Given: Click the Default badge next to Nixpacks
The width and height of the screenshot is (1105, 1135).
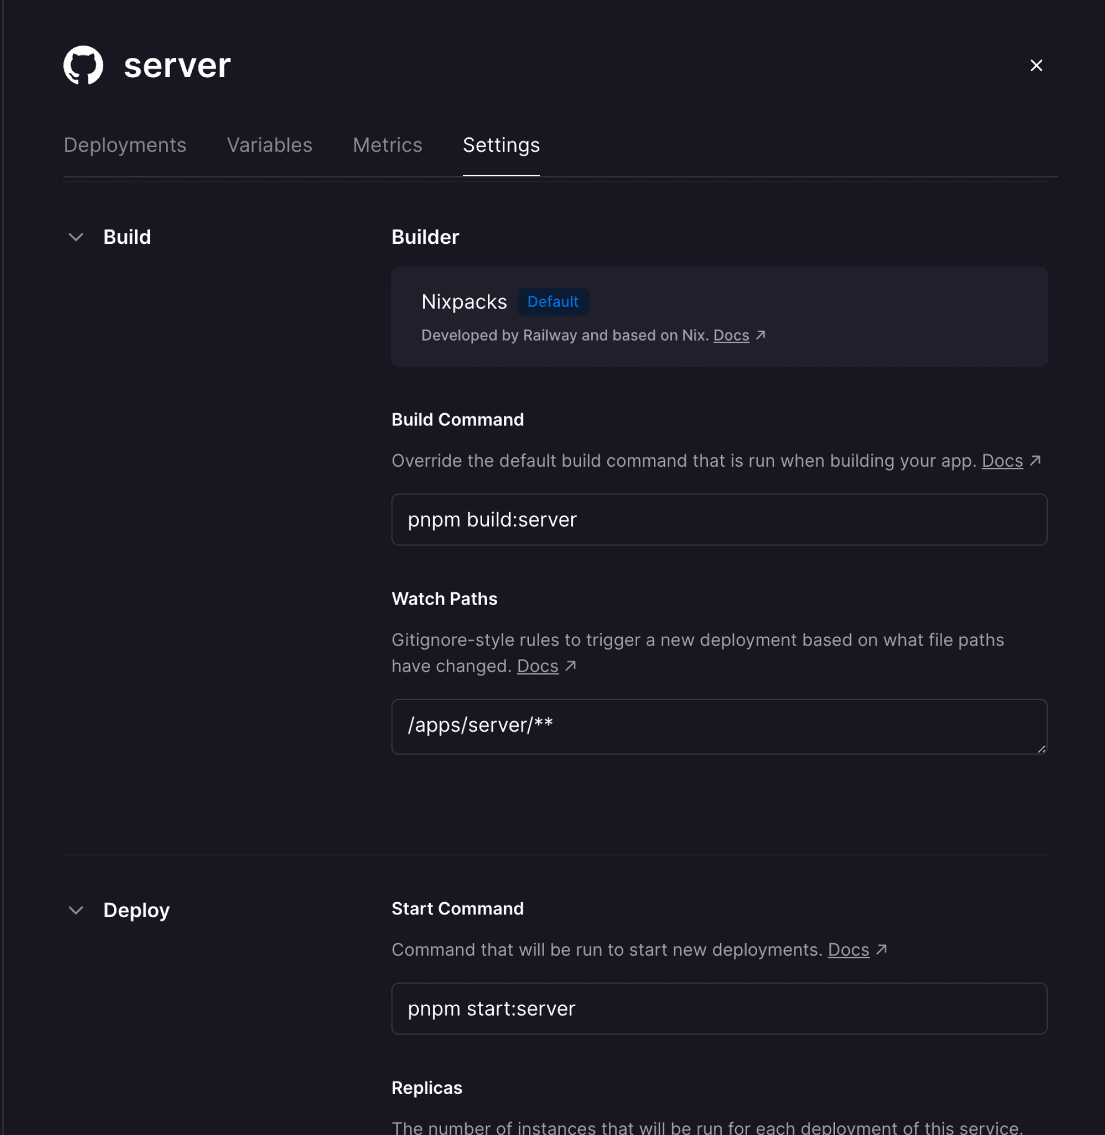Looking at the screenshot, I should [552, 302].
